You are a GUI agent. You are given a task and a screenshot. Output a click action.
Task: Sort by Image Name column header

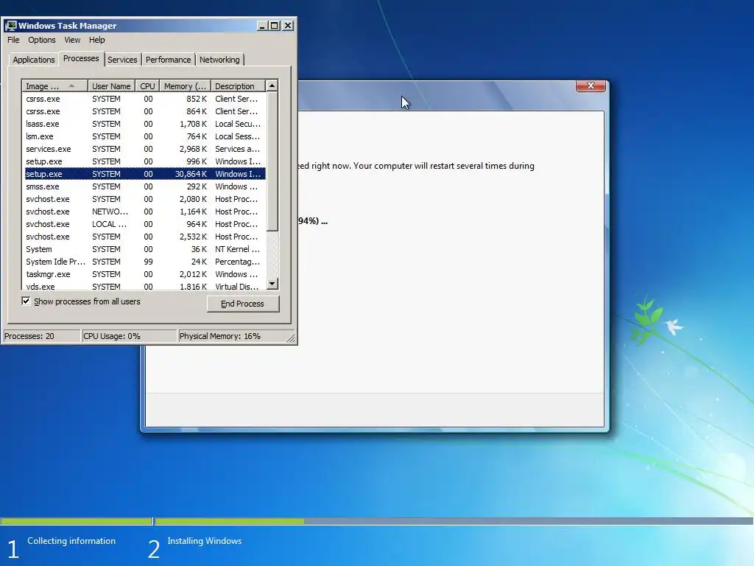(x=54, y=86)
